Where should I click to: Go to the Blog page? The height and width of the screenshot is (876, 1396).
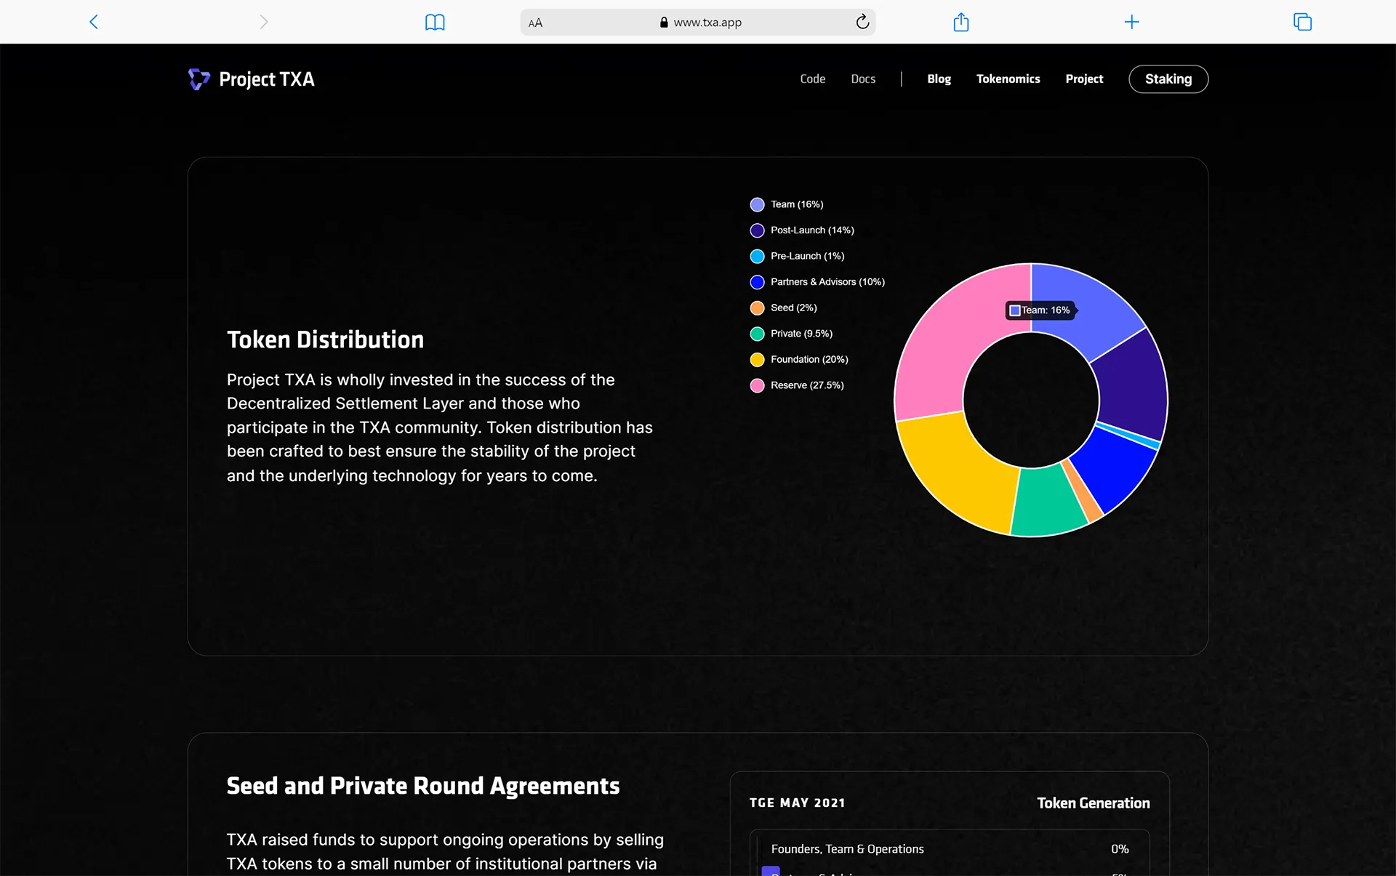939,79
